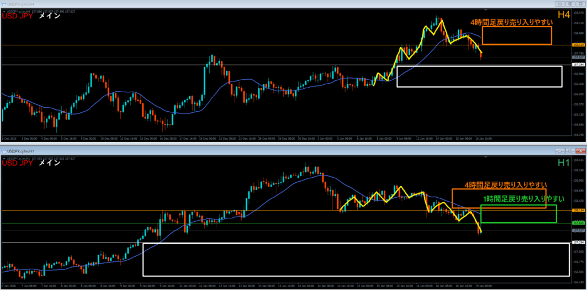Image resolution: width=587 pixels, height=290 pixels.
Task: Click the orange 158.154 price tag on H4 axis
Action: click(x=578, y=45)
